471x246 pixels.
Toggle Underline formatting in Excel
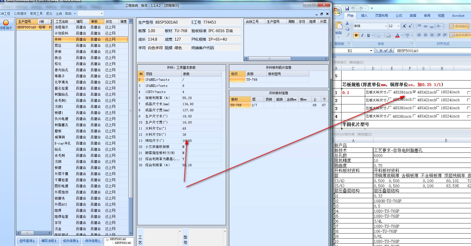(368, 35)
